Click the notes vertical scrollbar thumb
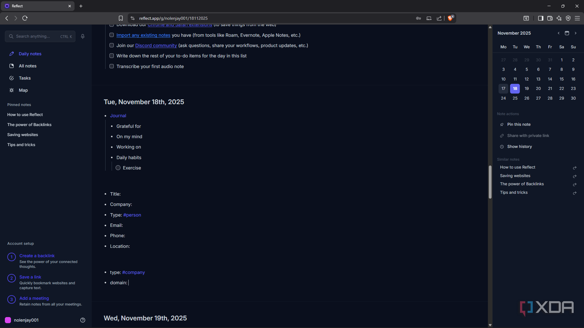 (x=490, y=182)
